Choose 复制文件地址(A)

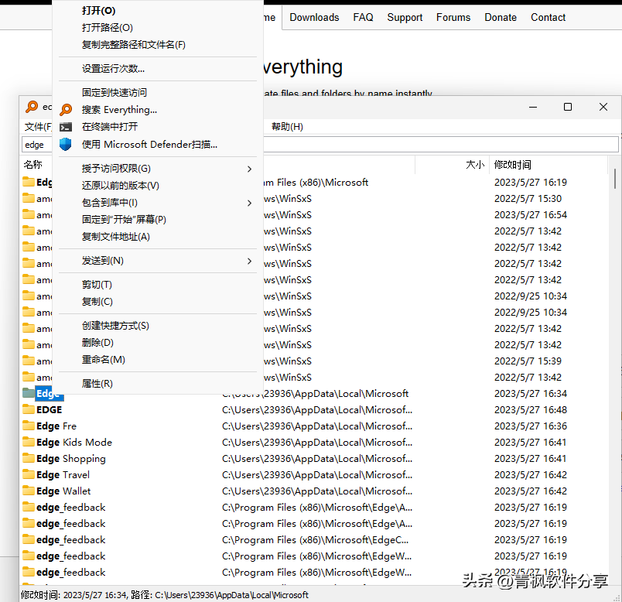click(116, 237)
